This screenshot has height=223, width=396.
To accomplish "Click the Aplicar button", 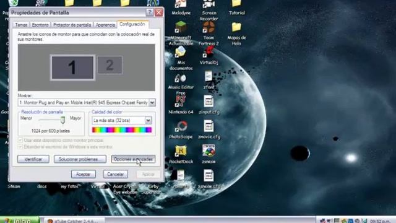I will pos(148,174).
